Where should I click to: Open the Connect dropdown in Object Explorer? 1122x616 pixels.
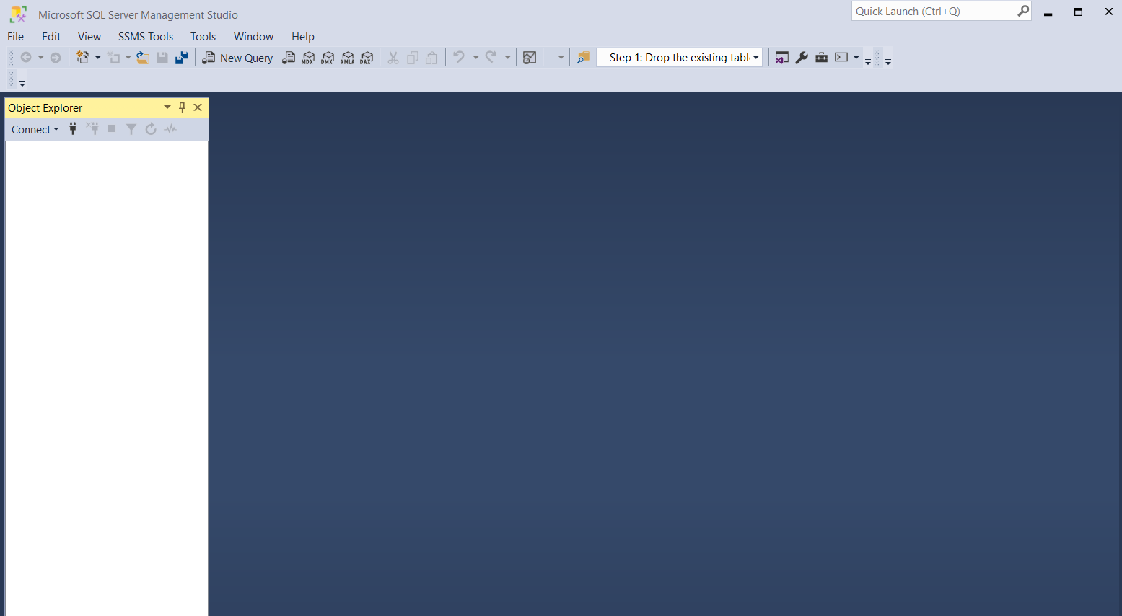[x=35, y=130]
